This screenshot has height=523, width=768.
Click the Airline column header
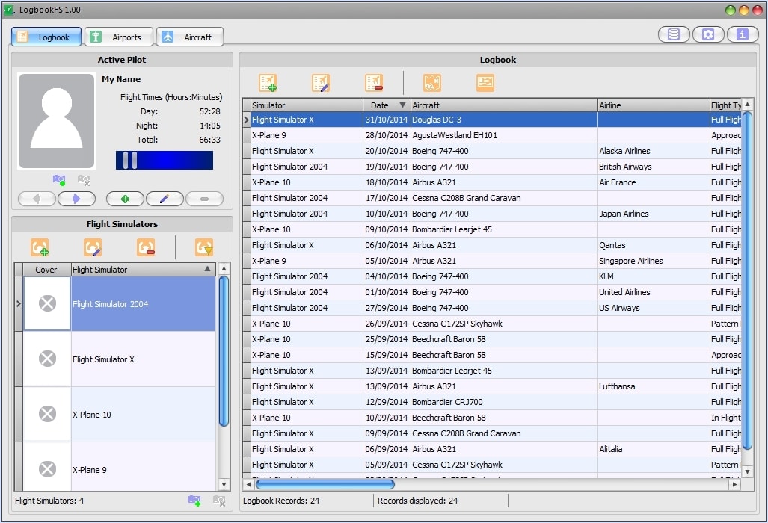tap(653, 105)
